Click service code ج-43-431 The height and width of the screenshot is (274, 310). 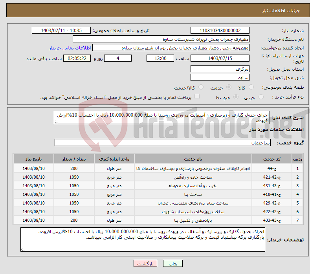coord(272,186)
